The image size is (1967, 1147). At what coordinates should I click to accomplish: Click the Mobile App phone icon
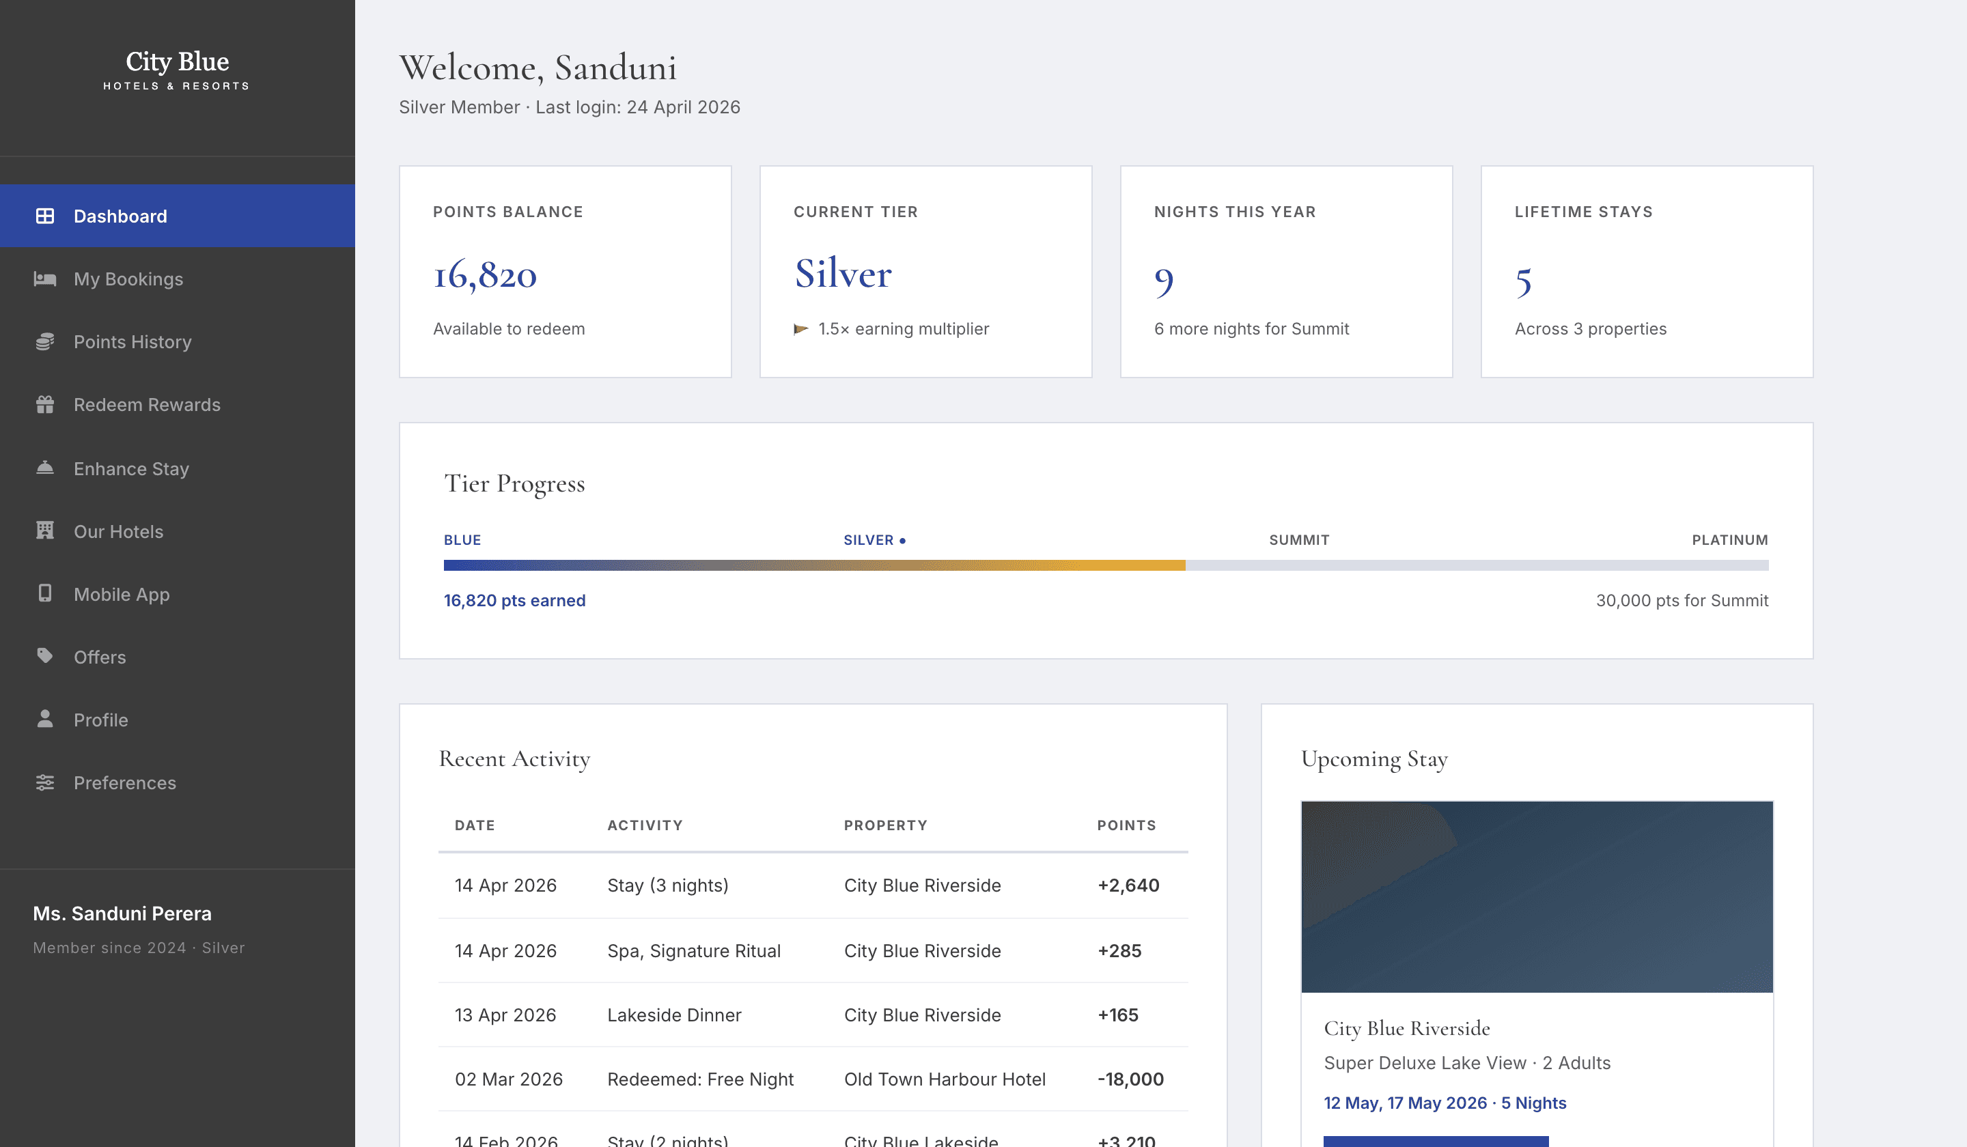click(45, 593)
